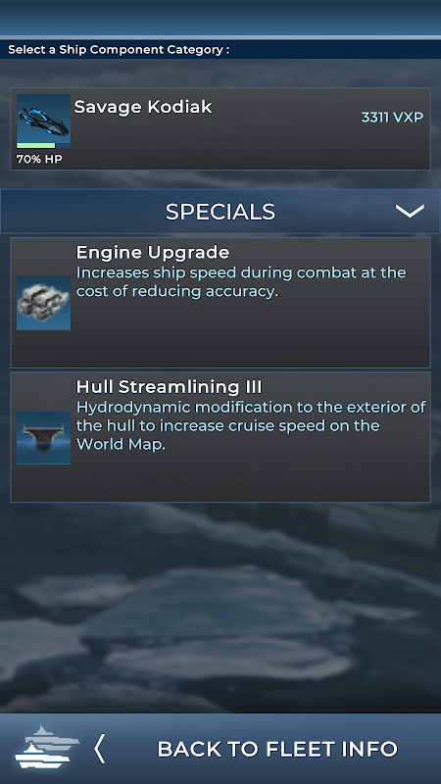Image resolution: width=441 pixels, height=784 pixels.
Task: Open the Savage Kodiak ship card
Action: click(x=220, y=129)
